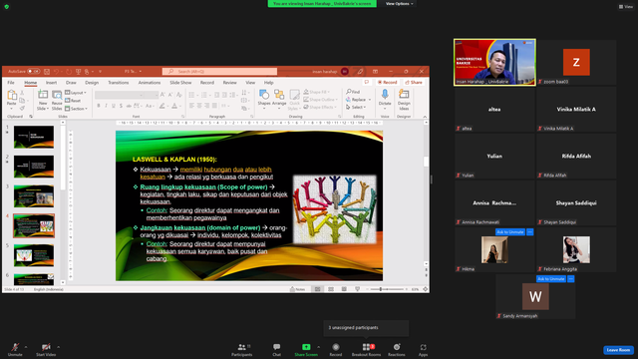Switch to the Slide Show ribbon tab
The width and height of the screenshot is (638, 359).
click(180, 83)
